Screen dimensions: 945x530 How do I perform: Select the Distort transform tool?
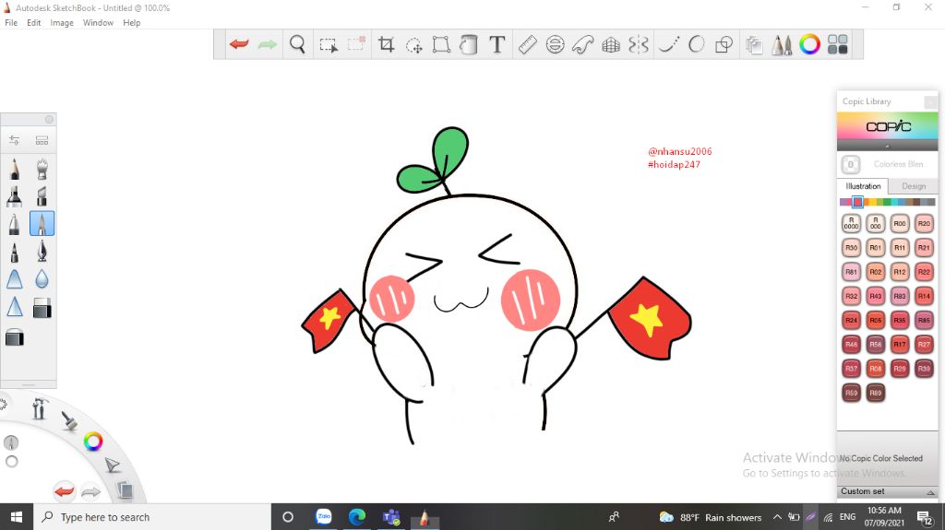click(441, 44)
